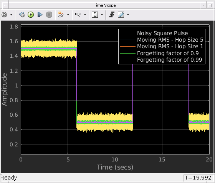The image size is (215, 183).
Task: Toggle 'Noisy Square Pulse' in the legend
Action: click(162, 33)
